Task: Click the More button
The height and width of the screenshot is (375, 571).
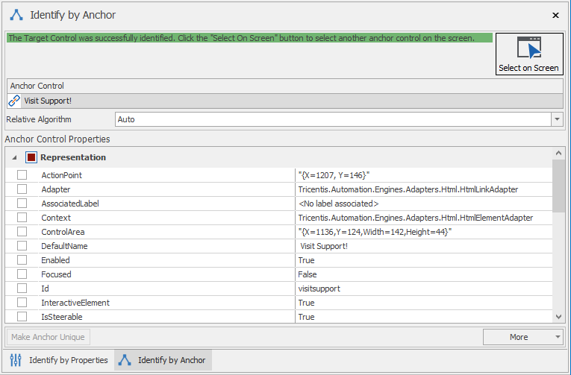Action: point(519,337)
